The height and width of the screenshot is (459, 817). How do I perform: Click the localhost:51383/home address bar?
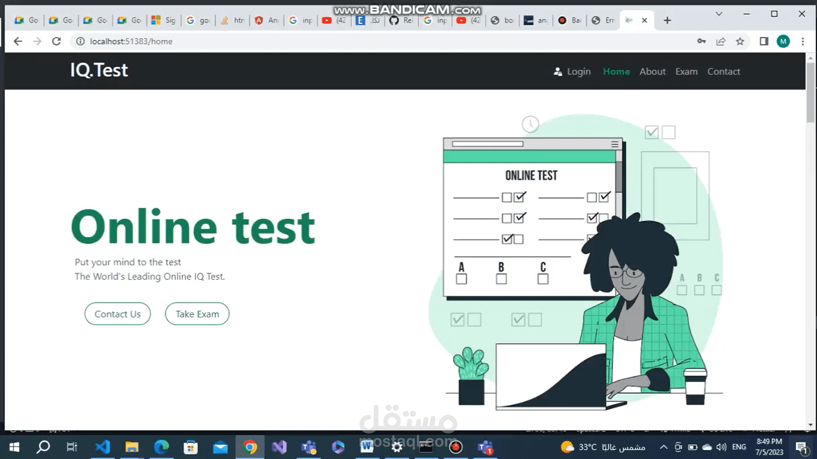pos(383,41)
